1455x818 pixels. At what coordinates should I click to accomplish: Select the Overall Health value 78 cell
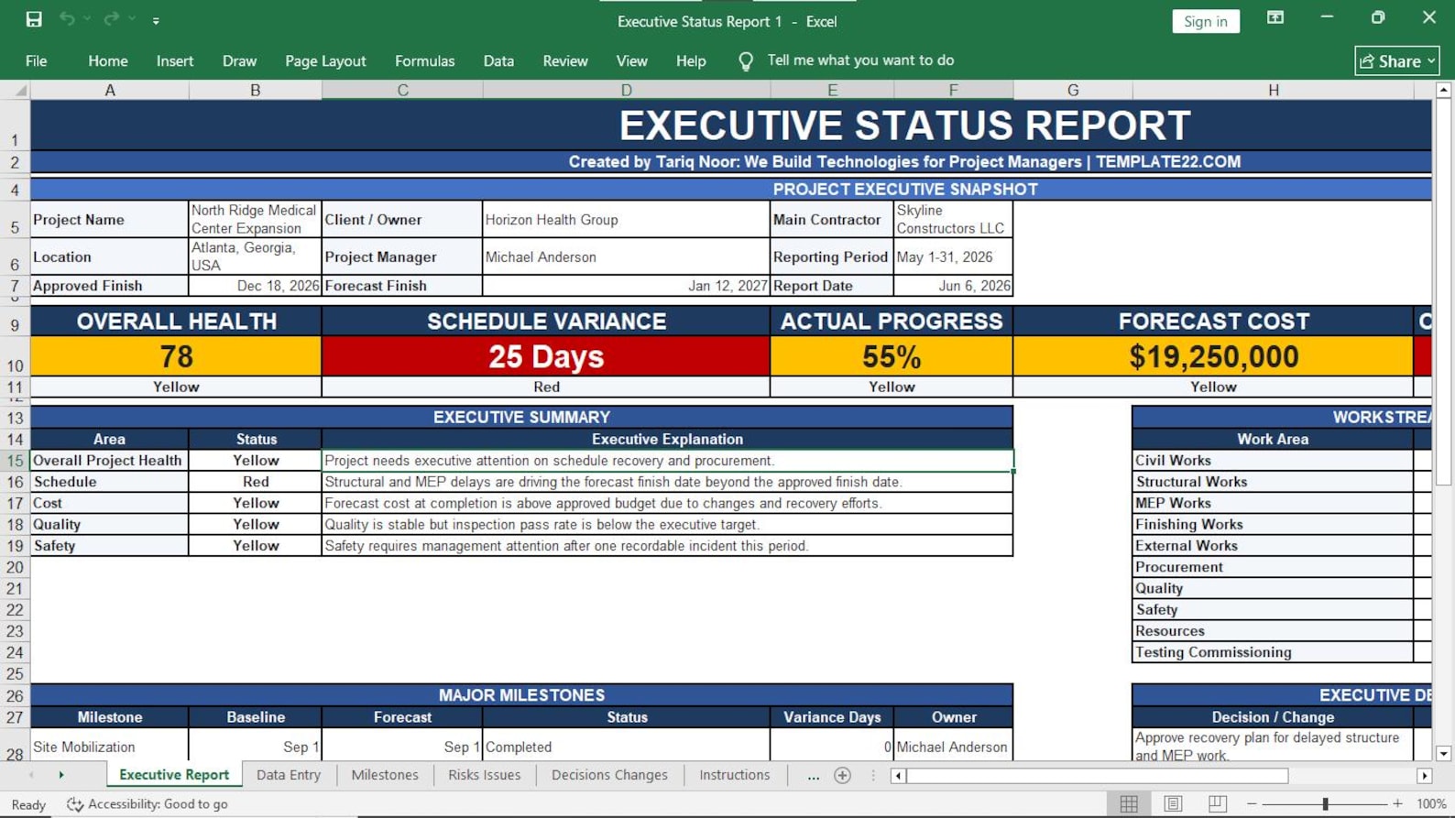[176, 356]
